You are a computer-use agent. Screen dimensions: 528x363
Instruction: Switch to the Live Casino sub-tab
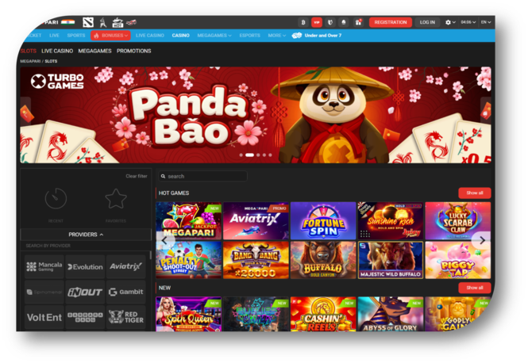pos(58,51)
